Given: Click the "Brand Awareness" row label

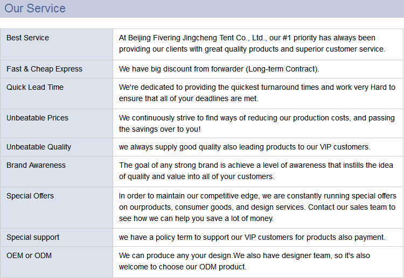Looking at the screenshot, I should tap(36, 165).
